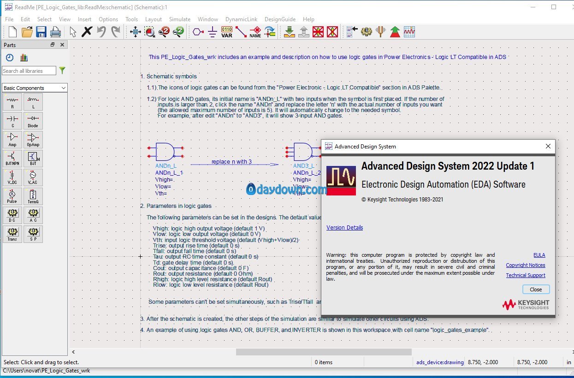The image size is (574, 378).
Task: Zoom out by 2 with the minus icon
Action: coord(178,32)
